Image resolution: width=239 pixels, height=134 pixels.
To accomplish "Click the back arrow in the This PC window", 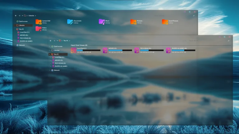I will [51, 41].
